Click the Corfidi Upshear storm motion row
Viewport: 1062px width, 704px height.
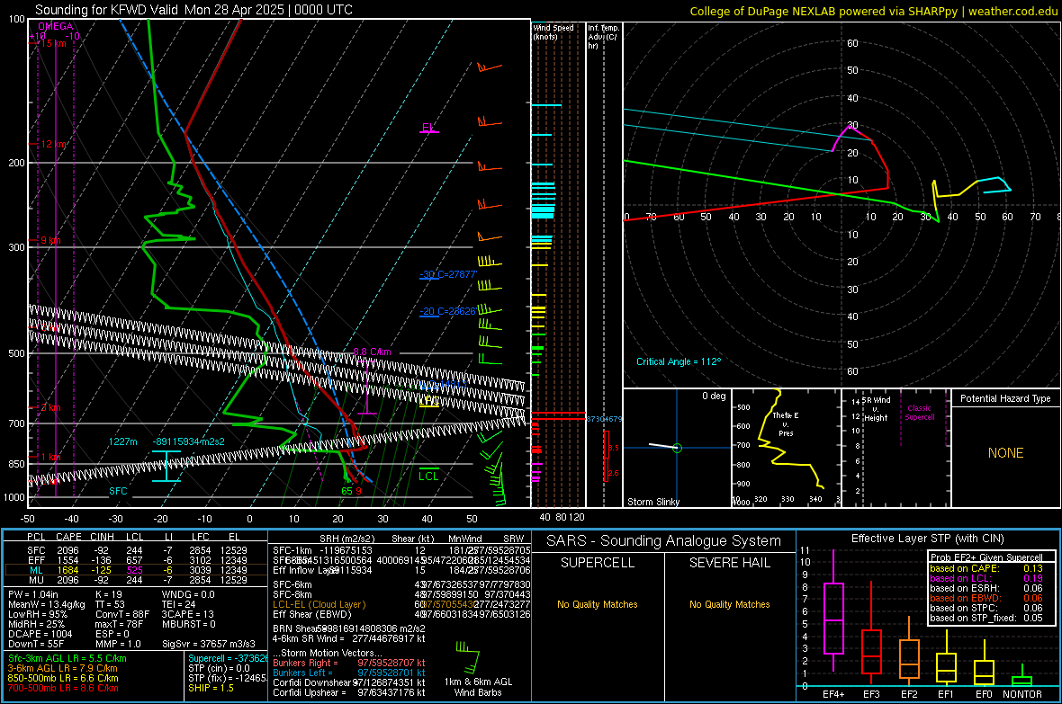click(x=349, y=692)
